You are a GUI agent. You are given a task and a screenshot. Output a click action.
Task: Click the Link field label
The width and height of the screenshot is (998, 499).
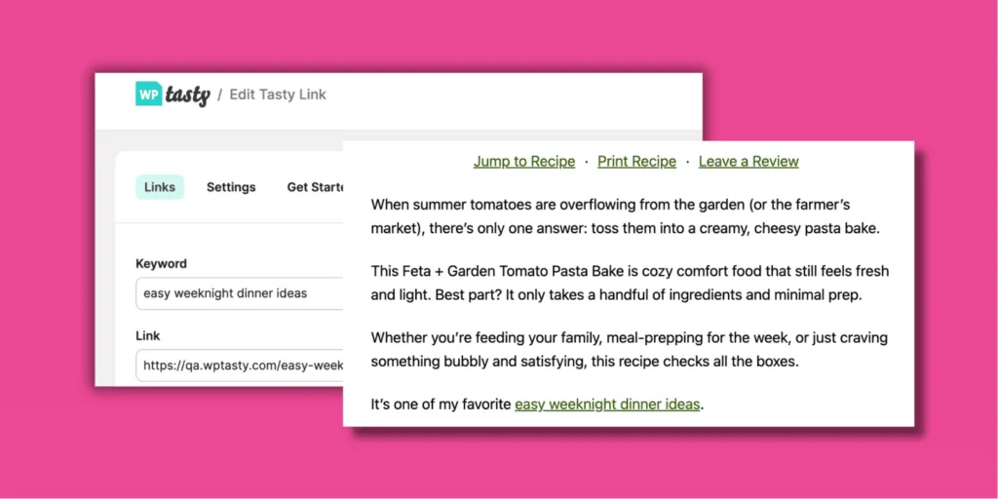(148, 335)
